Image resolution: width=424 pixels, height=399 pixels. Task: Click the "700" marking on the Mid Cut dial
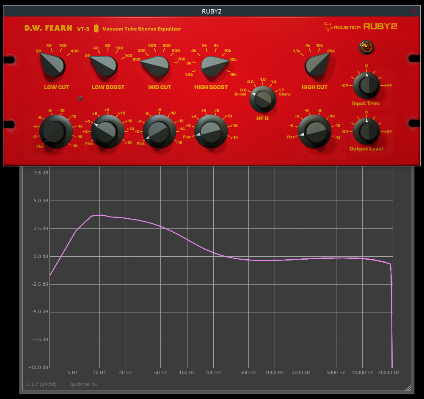point(182,59)
